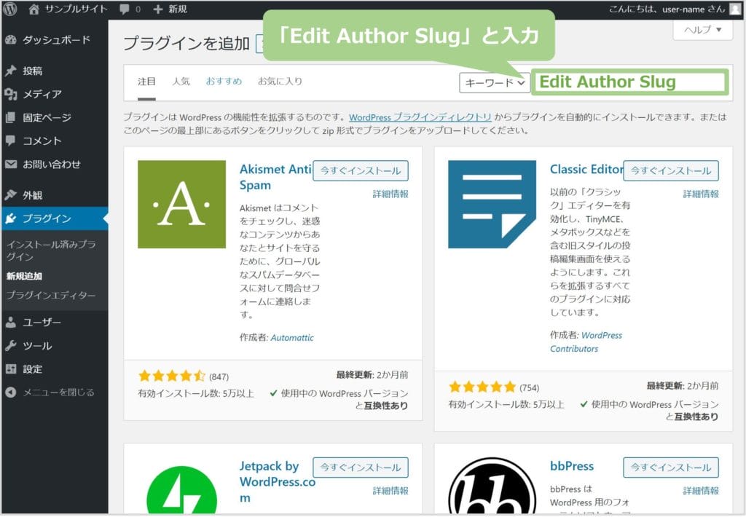The image size is (746, 517).
Task: Open お問い合わせ menu label
Action: point(52,164)
